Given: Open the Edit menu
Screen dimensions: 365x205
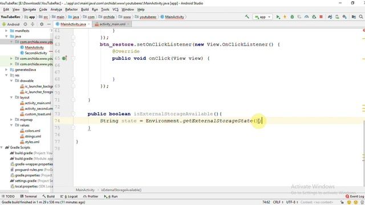Looking at the screenshot, I should coord(6,10).
